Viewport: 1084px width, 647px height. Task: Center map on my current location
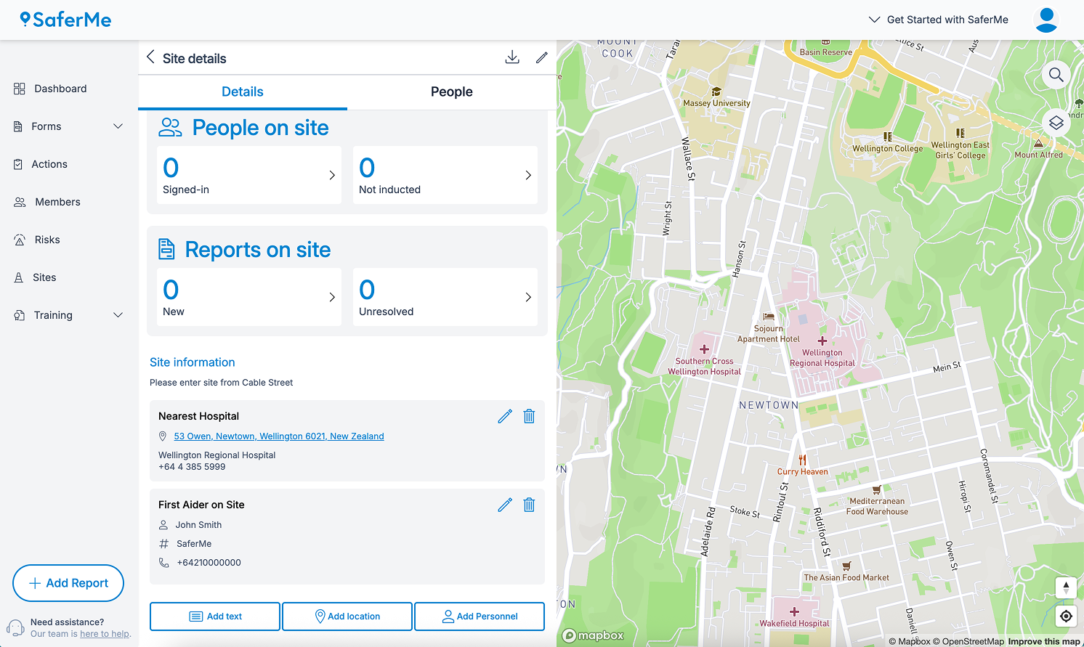pos(1066,617)
